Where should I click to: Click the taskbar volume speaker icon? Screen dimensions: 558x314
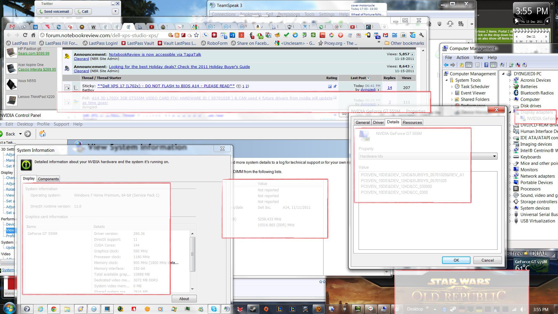click(523, 310)
